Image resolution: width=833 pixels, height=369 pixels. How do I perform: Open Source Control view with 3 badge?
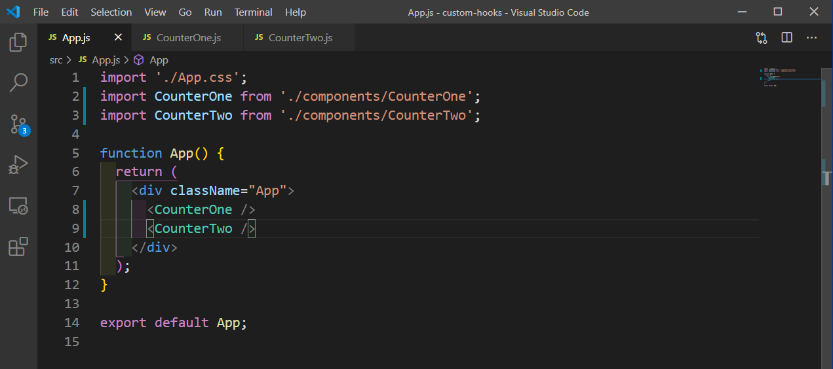tap(18, 124)
